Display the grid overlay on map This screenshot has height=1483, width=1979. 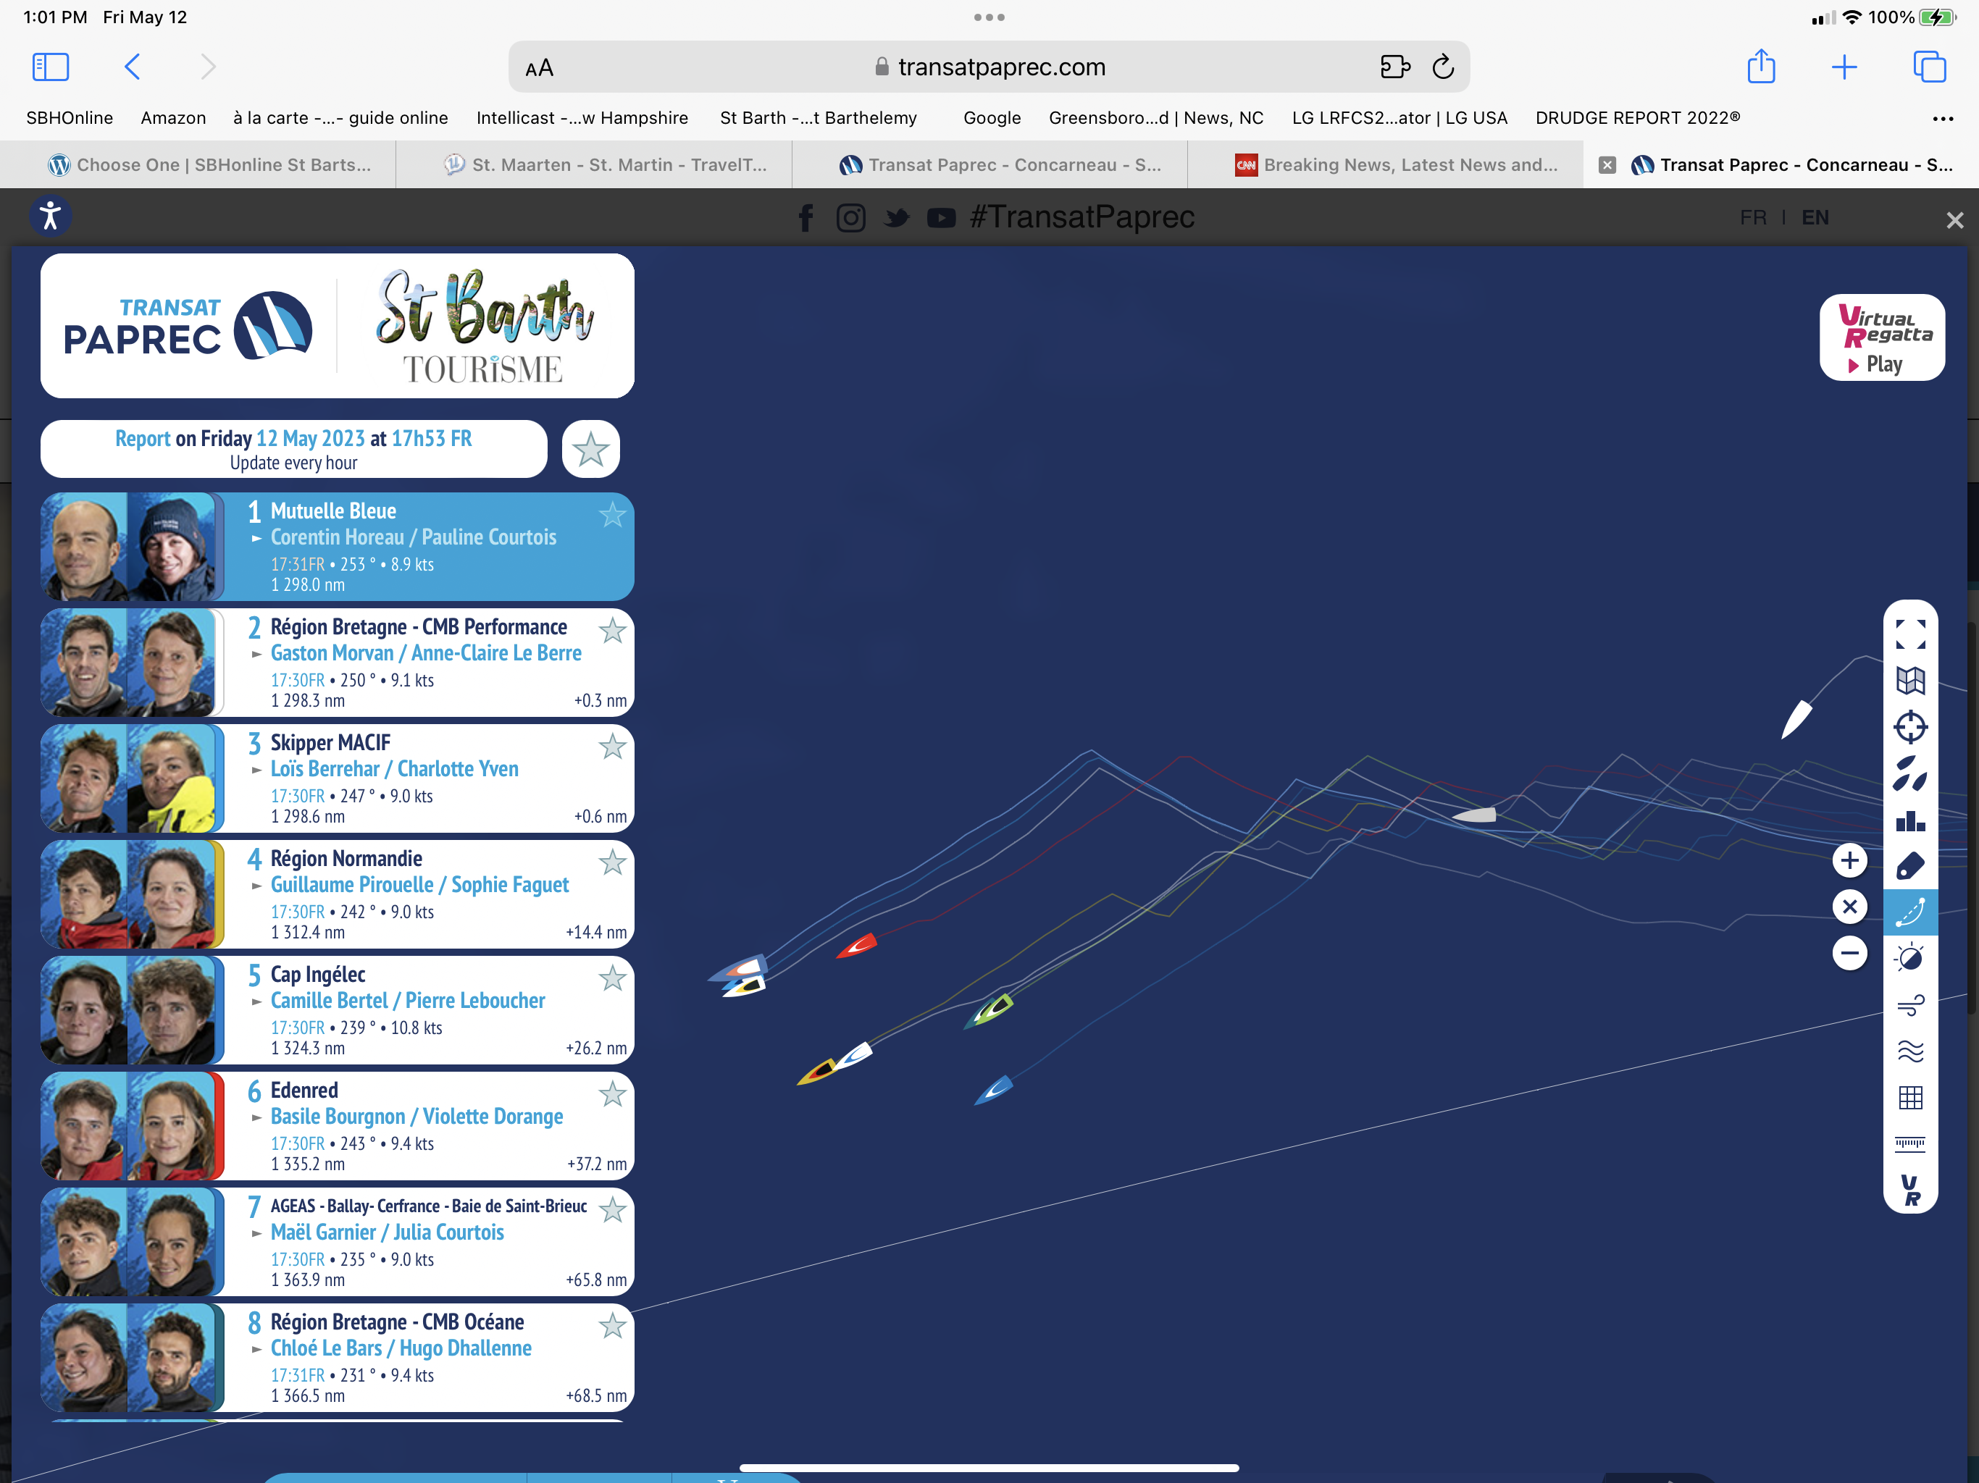1910,1098
